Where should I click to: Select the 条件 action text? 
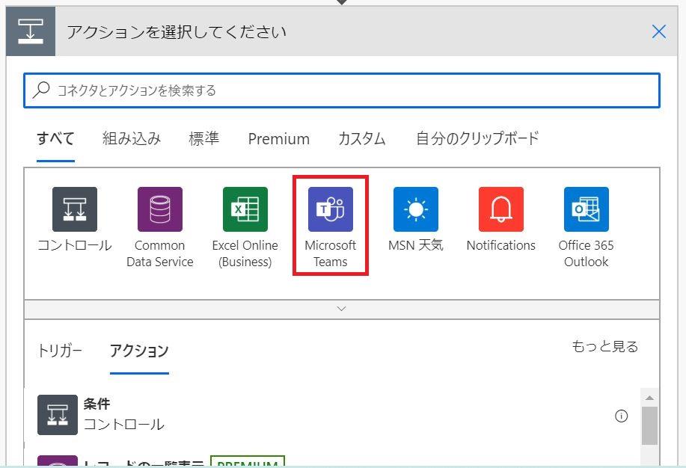click(x=97, y=403)
